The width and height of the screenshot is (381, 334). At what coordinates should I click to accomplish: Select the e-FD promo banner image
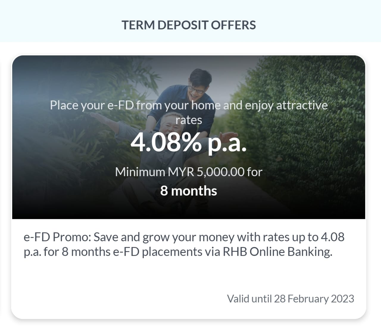coord(189,137)
